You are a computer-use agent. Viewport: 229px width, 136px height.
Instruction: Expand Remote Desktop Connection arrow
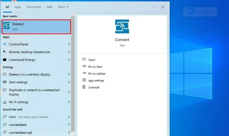click(69, 52)
